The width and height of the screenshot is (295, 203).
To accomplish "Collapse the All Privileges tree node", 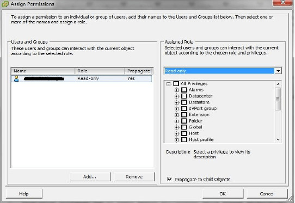I will click(168, 84).
